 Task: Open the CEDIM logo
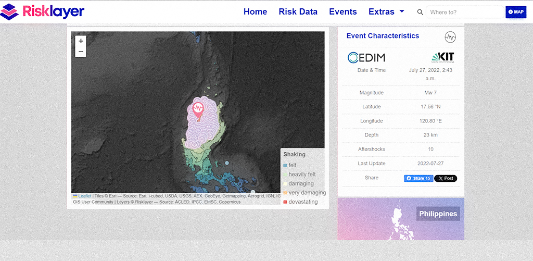(x=366, y=57)
